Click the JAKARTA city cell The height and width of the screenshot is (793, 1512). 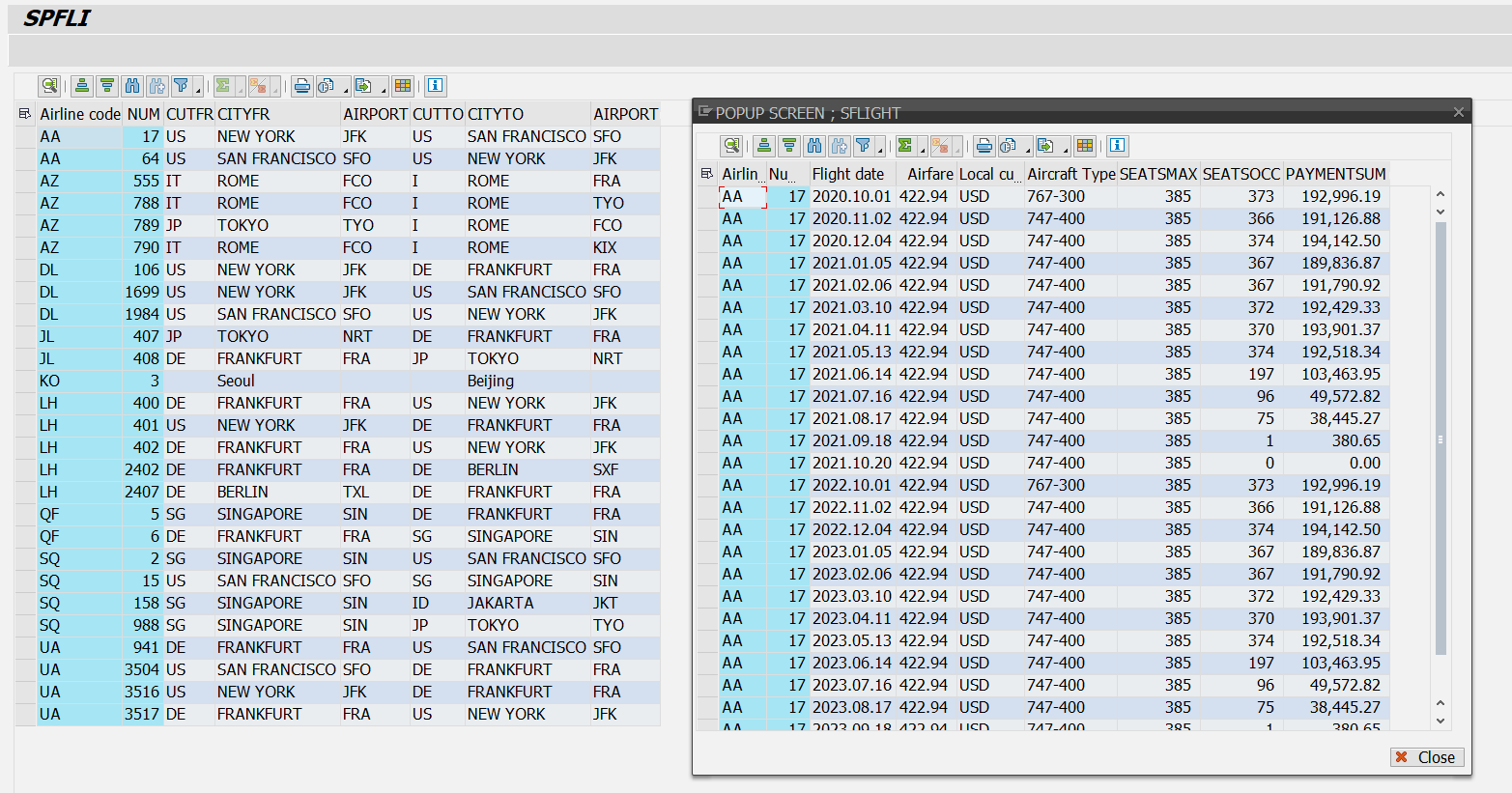pyautogui.click(x=528, y=603)
